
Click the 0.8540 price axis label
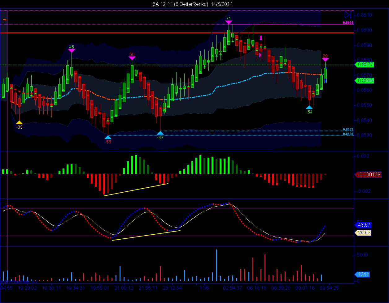point(364,120)
